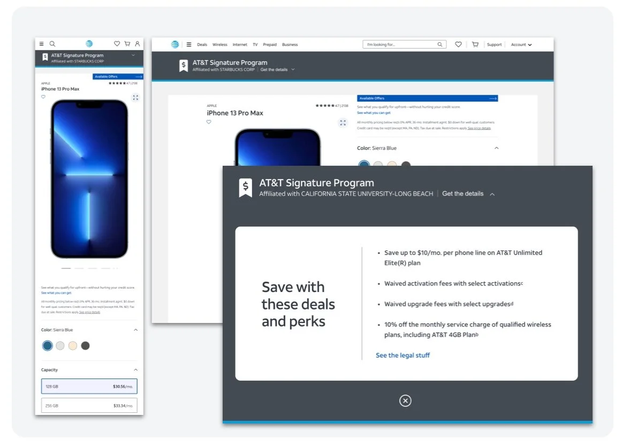
Task: Open Deals menu
Action: pos(202,44)
